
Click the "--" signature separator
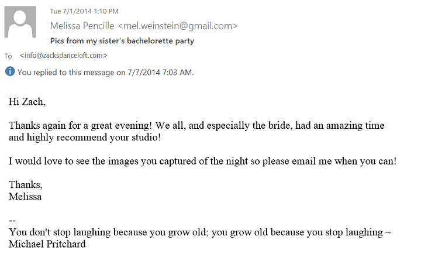pos(12,221)
